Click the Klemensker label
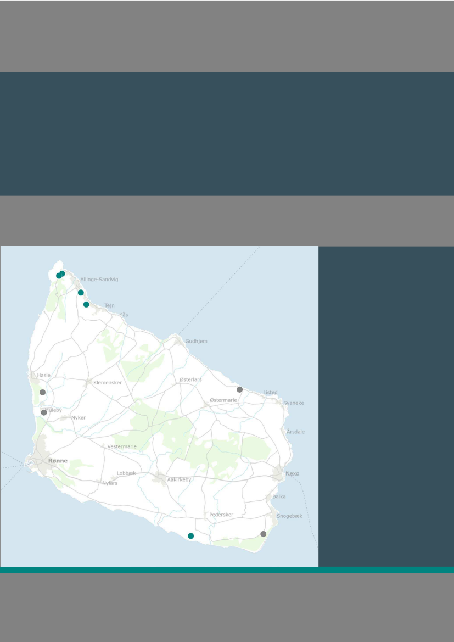Screen dimensions: 454x642 click(108, 382)
